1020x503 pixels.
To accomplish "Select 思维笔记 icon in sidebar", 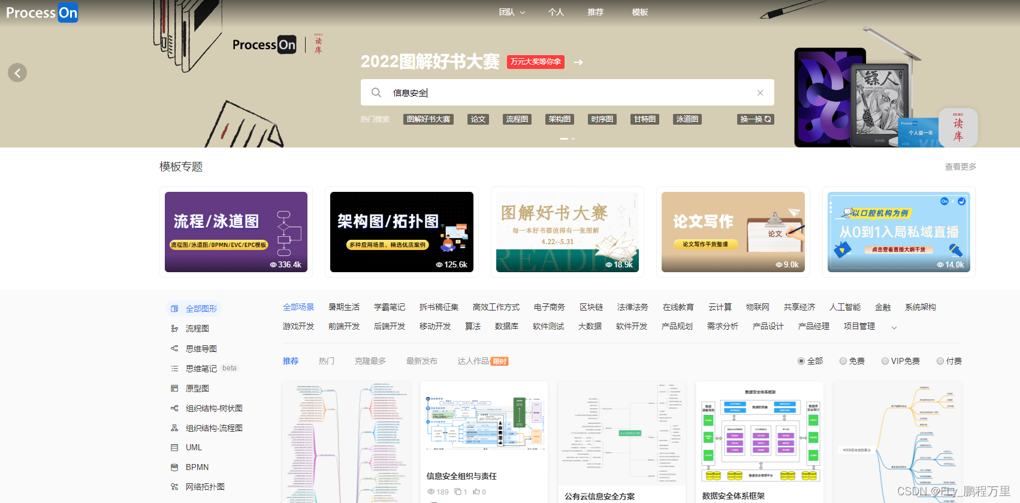I will (x=174, y=368).
